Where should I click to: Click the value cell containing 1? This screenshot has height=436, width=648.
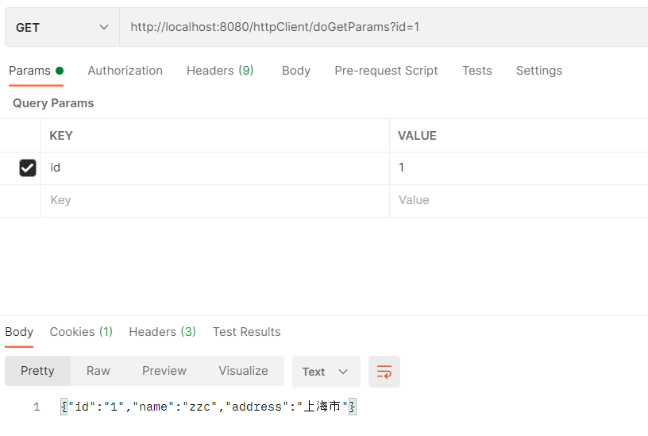[519, 168]
